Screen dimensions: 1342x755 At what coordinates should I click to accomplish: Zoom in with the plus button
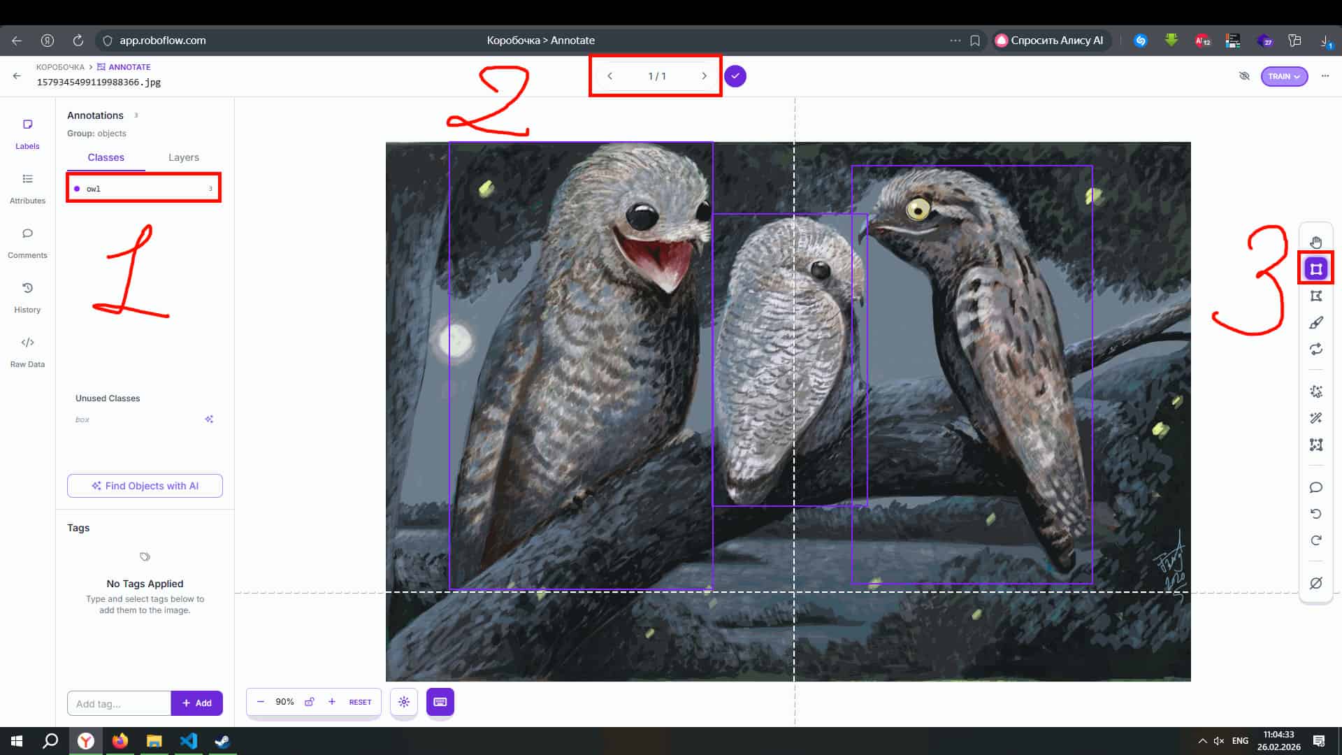click(x=332, y=702)
